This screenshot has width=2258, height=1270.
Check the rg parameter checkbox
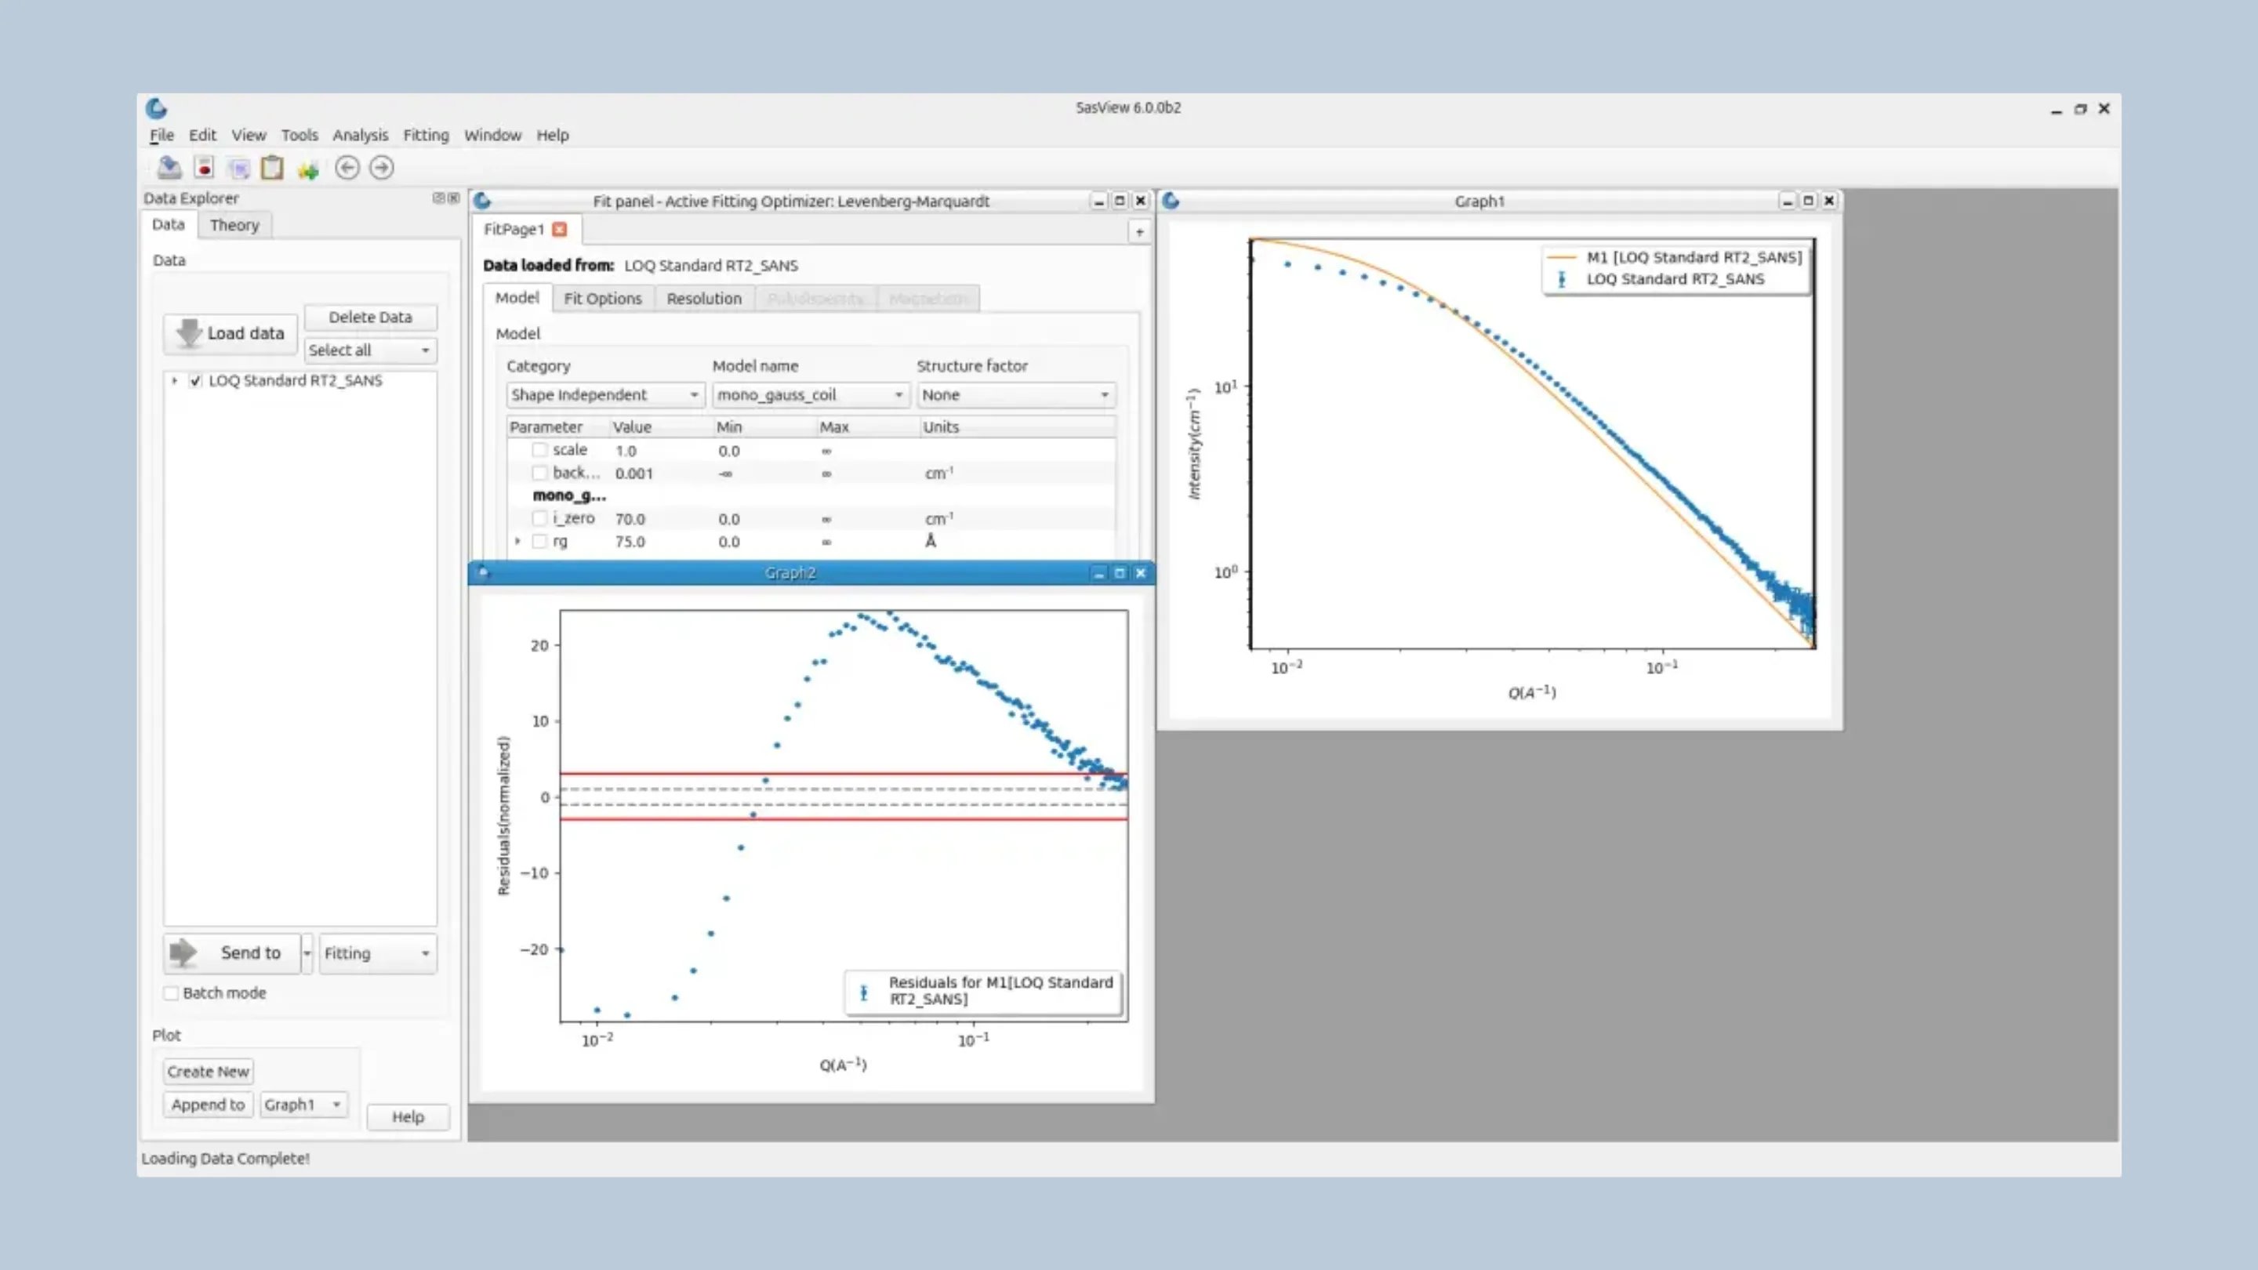click(540, 541)
